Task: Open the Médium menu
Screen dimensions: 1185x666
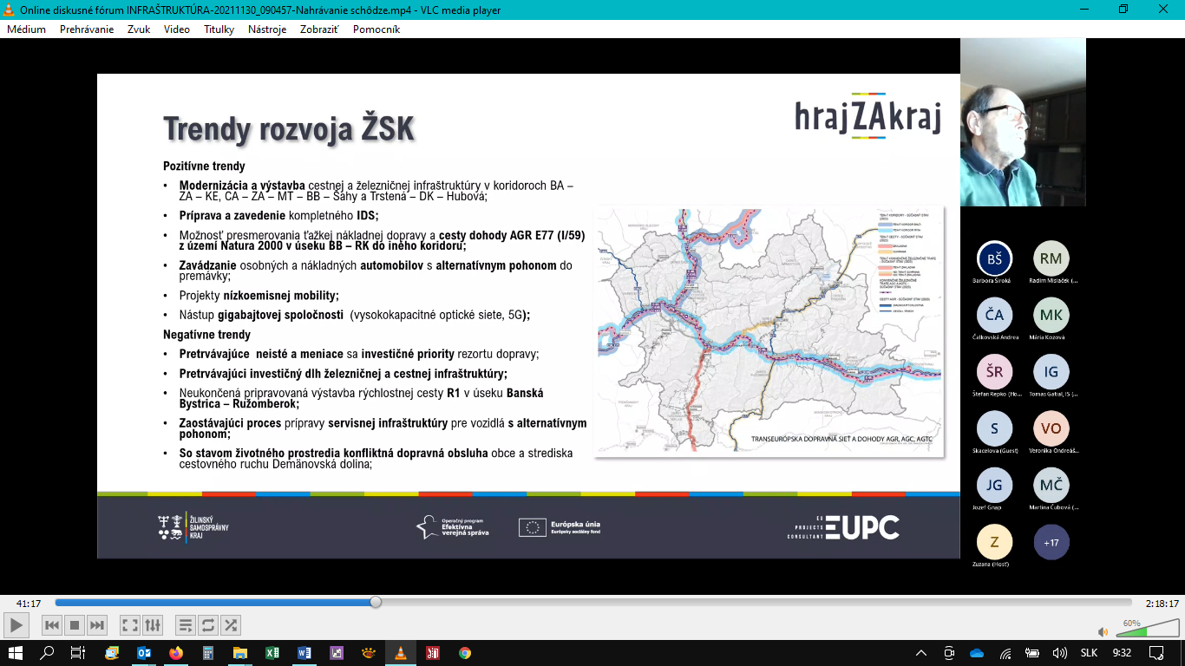Action: tap(26, 29)
